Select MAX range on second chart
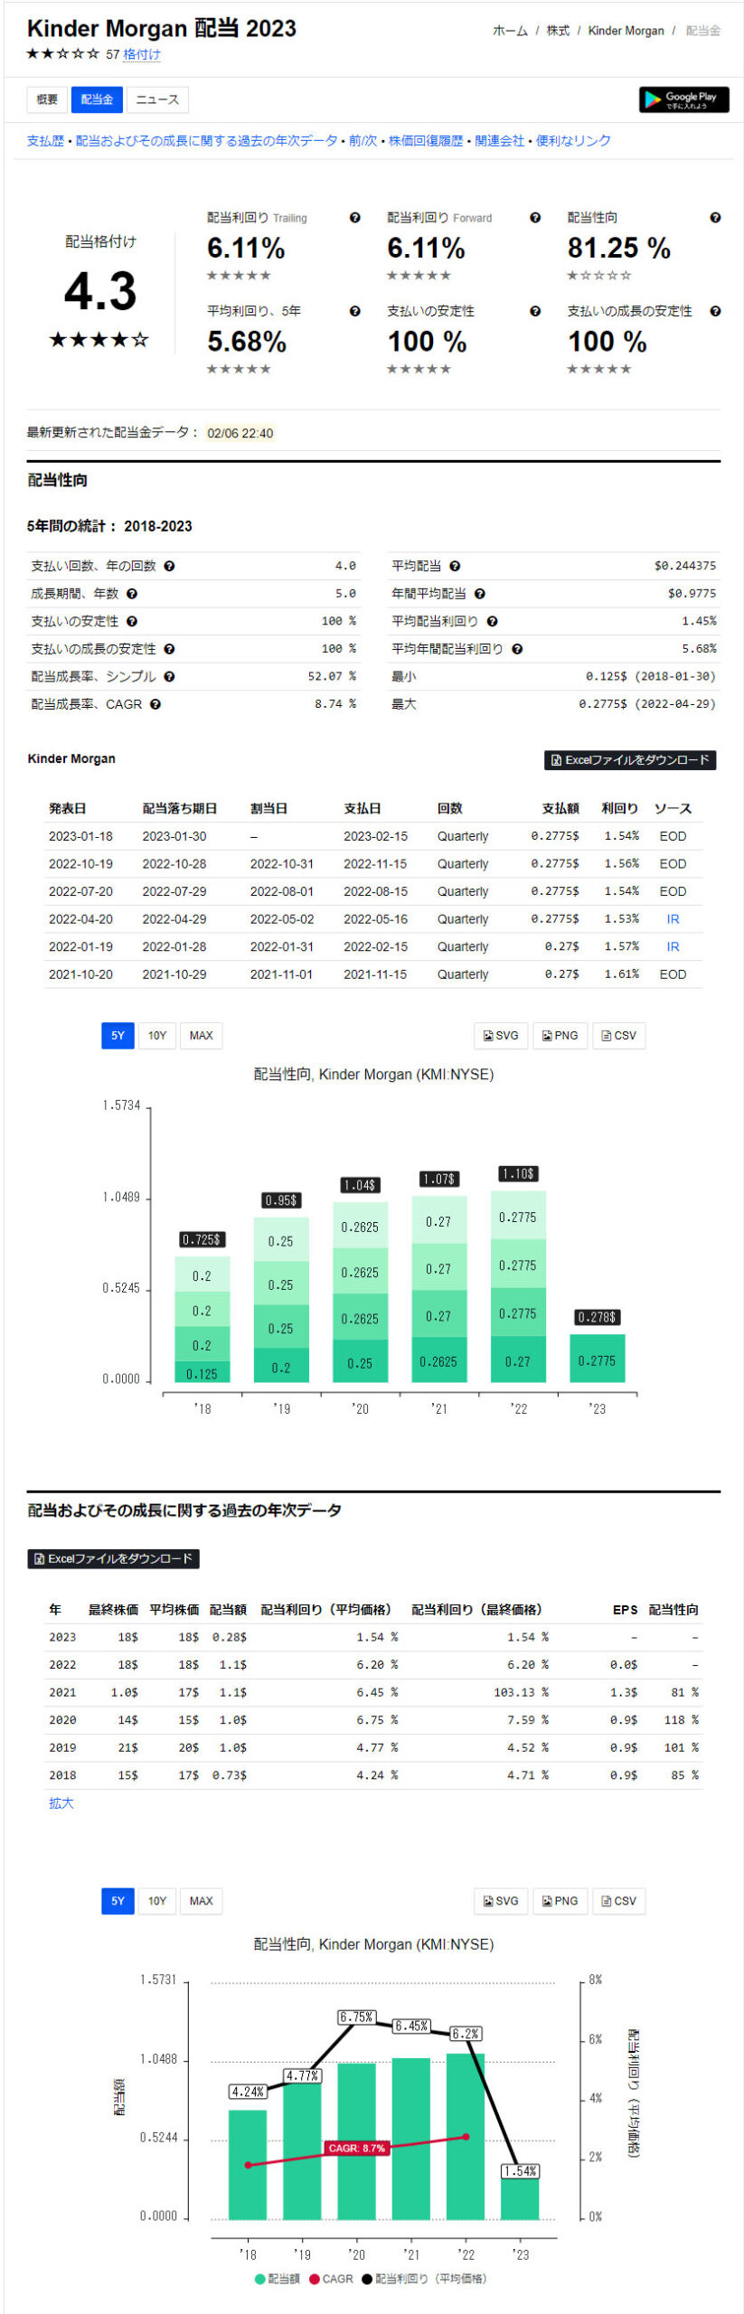744x2314 pixels. click(201, 1901)
